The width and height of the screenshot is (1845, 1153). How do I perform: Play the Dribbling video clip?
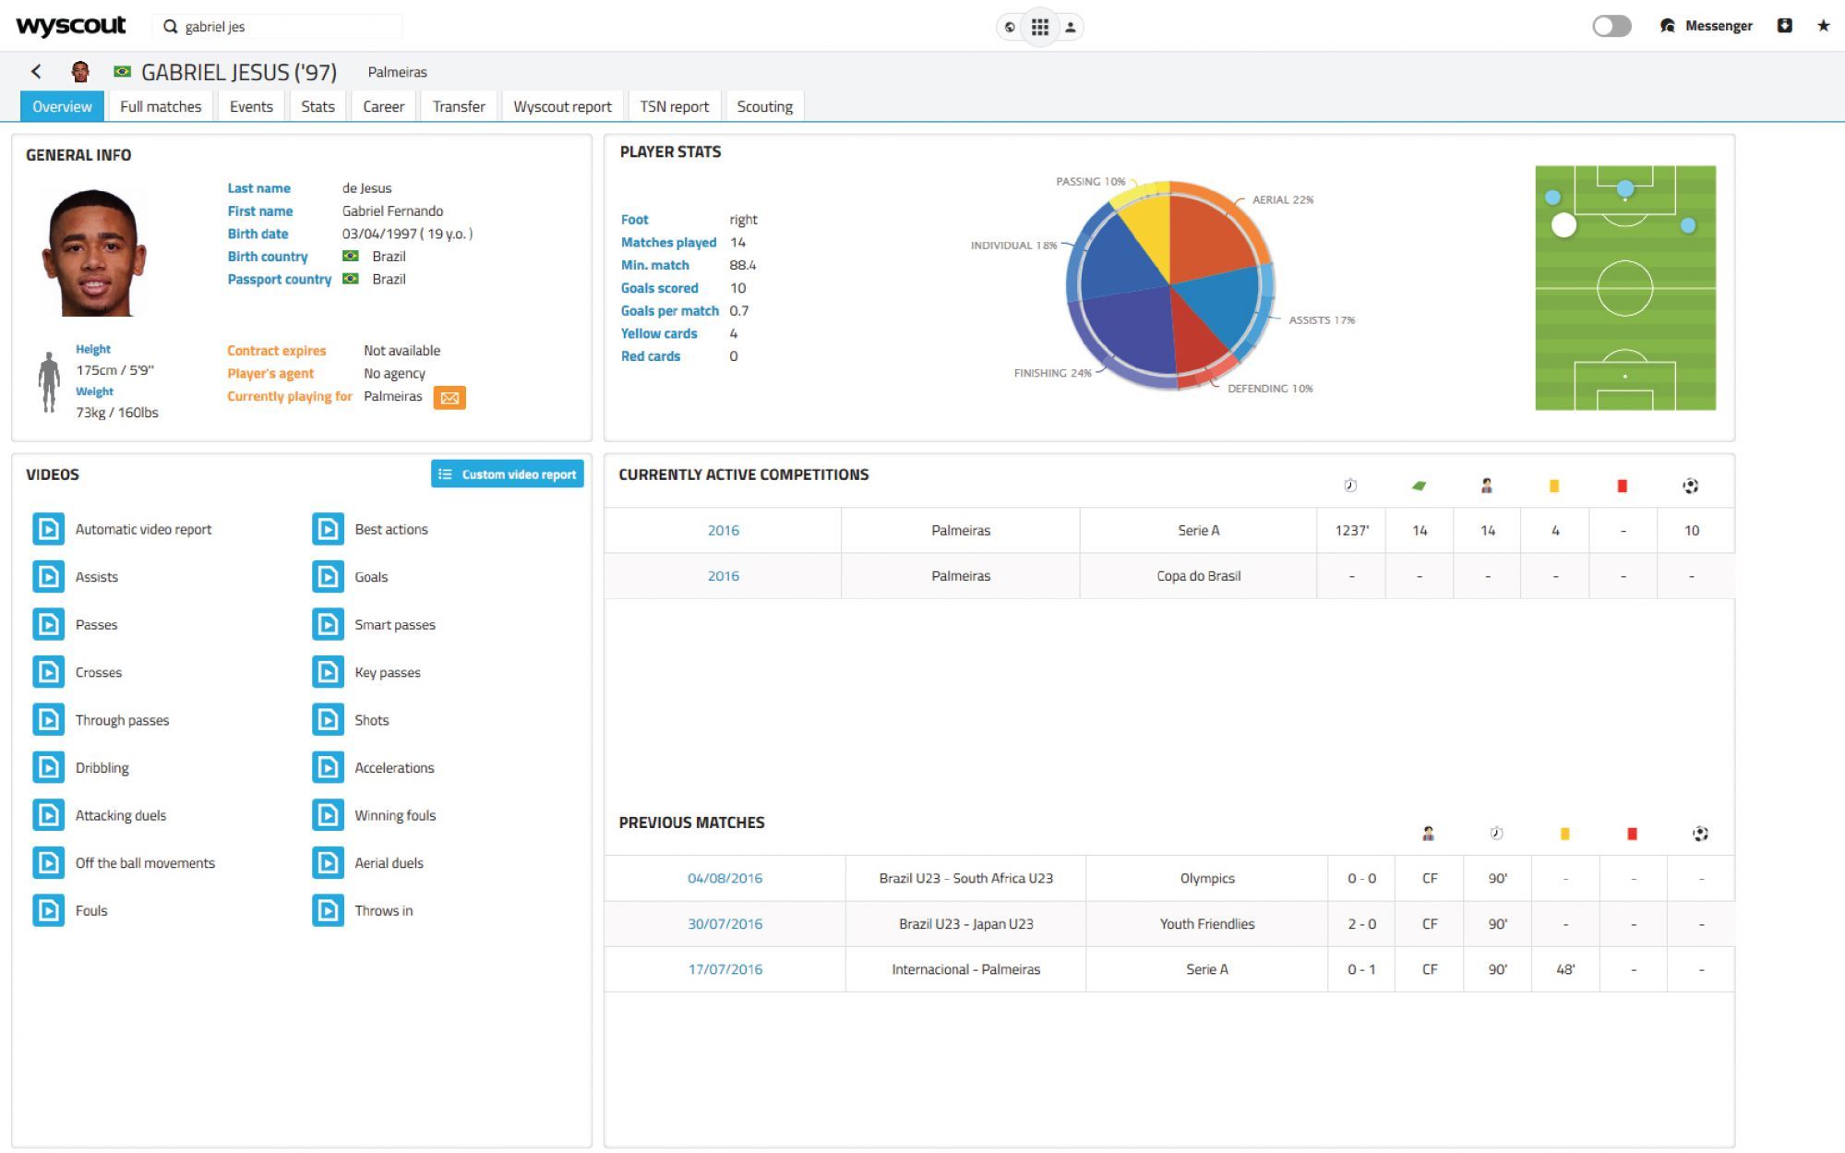pos(49,767)
